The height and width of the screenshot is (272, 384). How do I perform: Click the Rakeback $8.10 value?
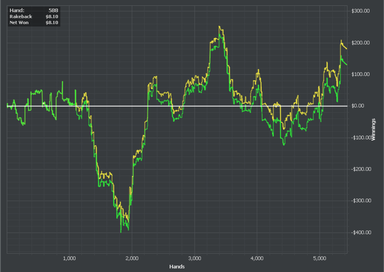coord(52,16)
